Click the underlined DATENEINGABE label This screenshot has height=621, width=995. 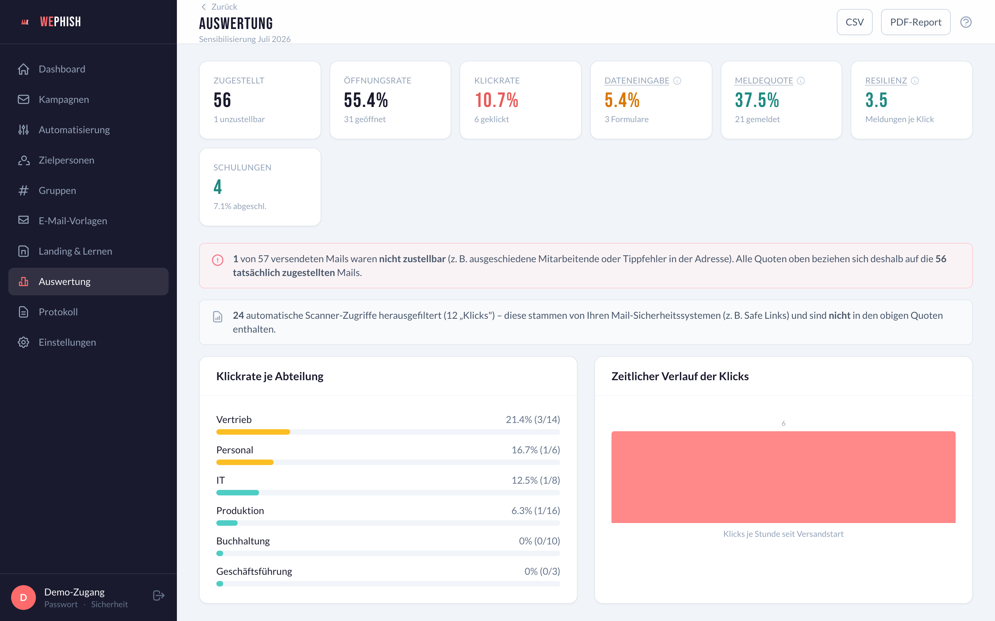tap(637, 80)
